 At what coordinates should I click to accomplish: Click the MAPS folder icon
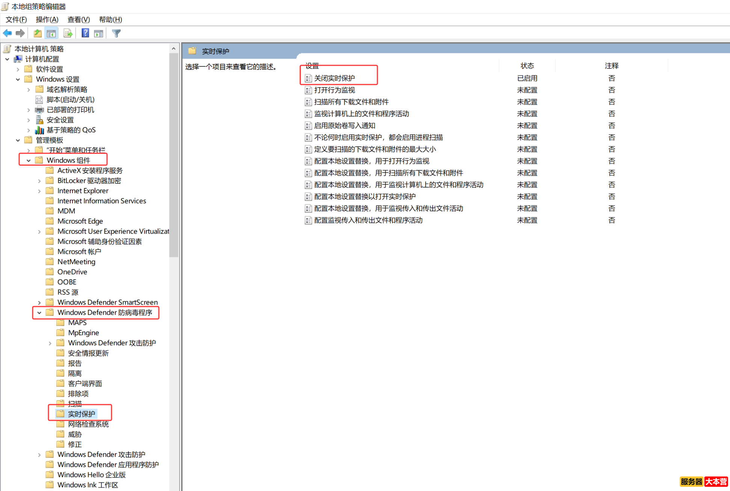[x=60, y=322]
